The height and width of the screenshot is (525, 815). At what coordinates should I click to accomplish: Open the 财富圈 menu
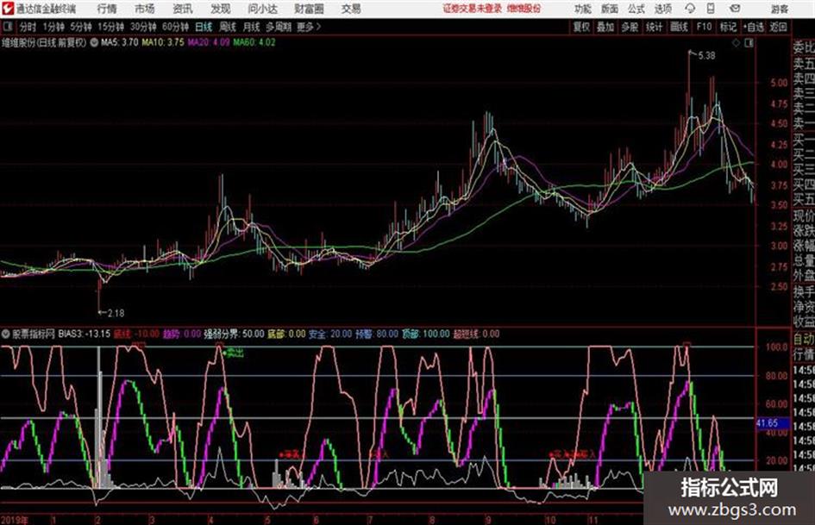[309, 9]
